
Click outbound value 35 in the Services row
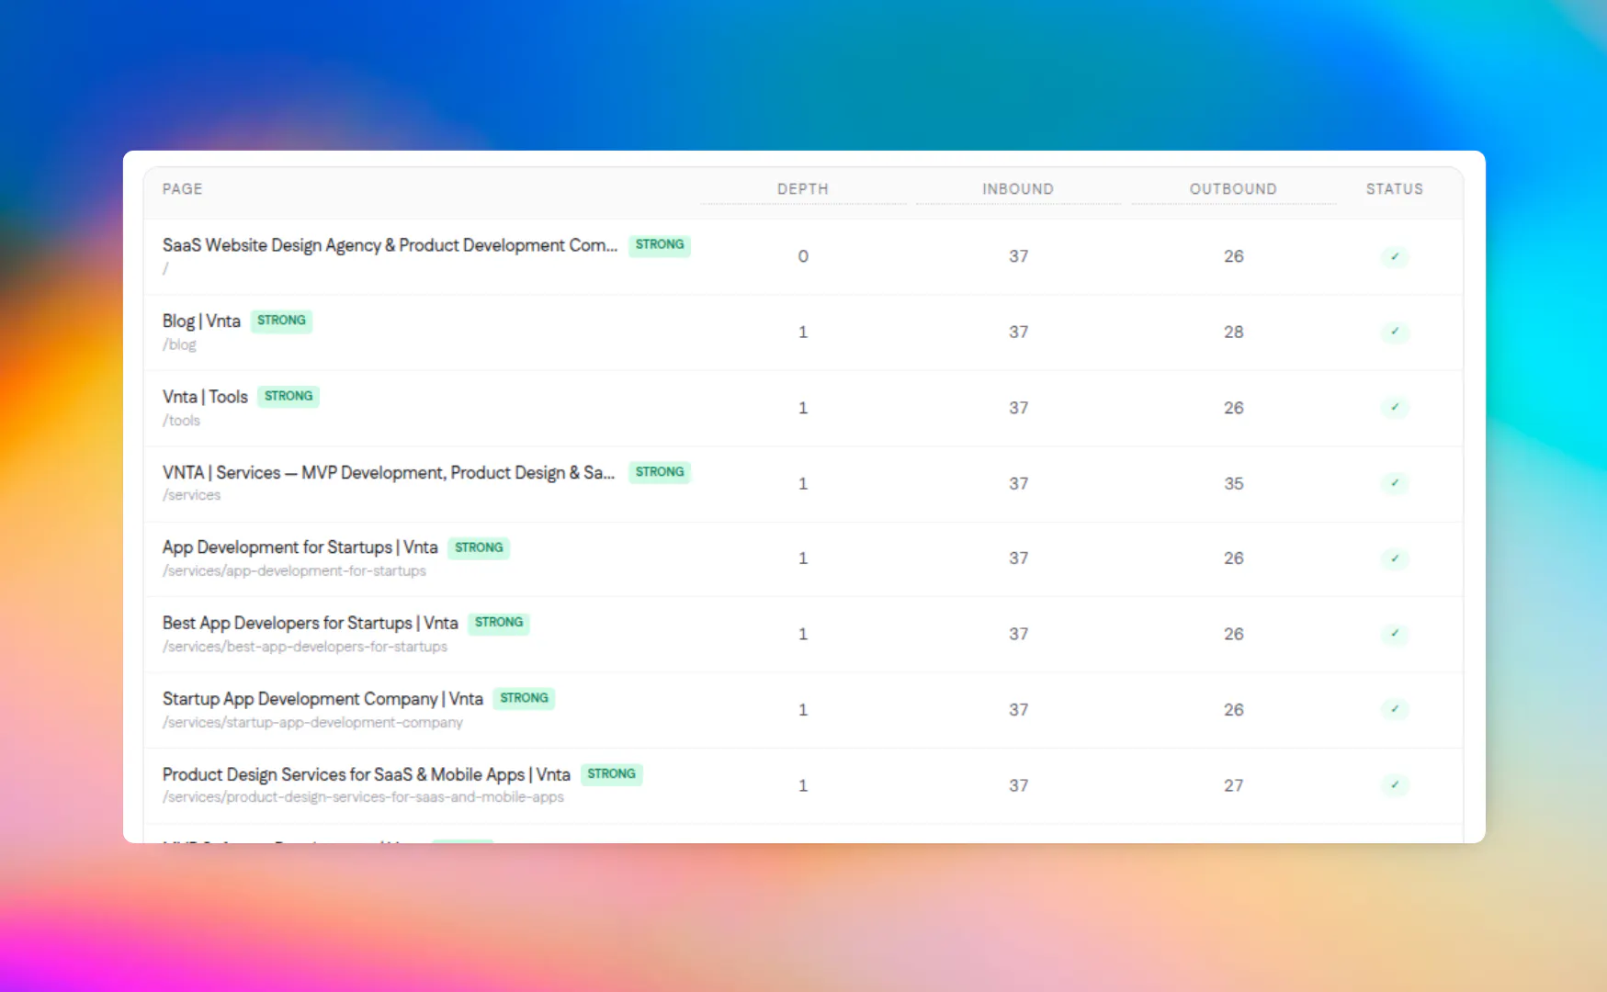[1233, 483]
